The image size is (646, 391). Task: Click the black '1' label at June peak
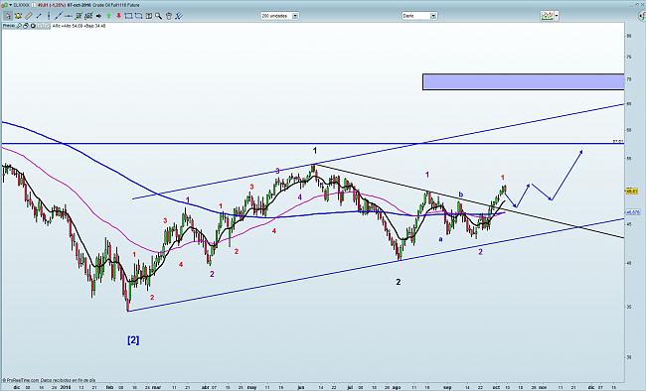point(315,151)
